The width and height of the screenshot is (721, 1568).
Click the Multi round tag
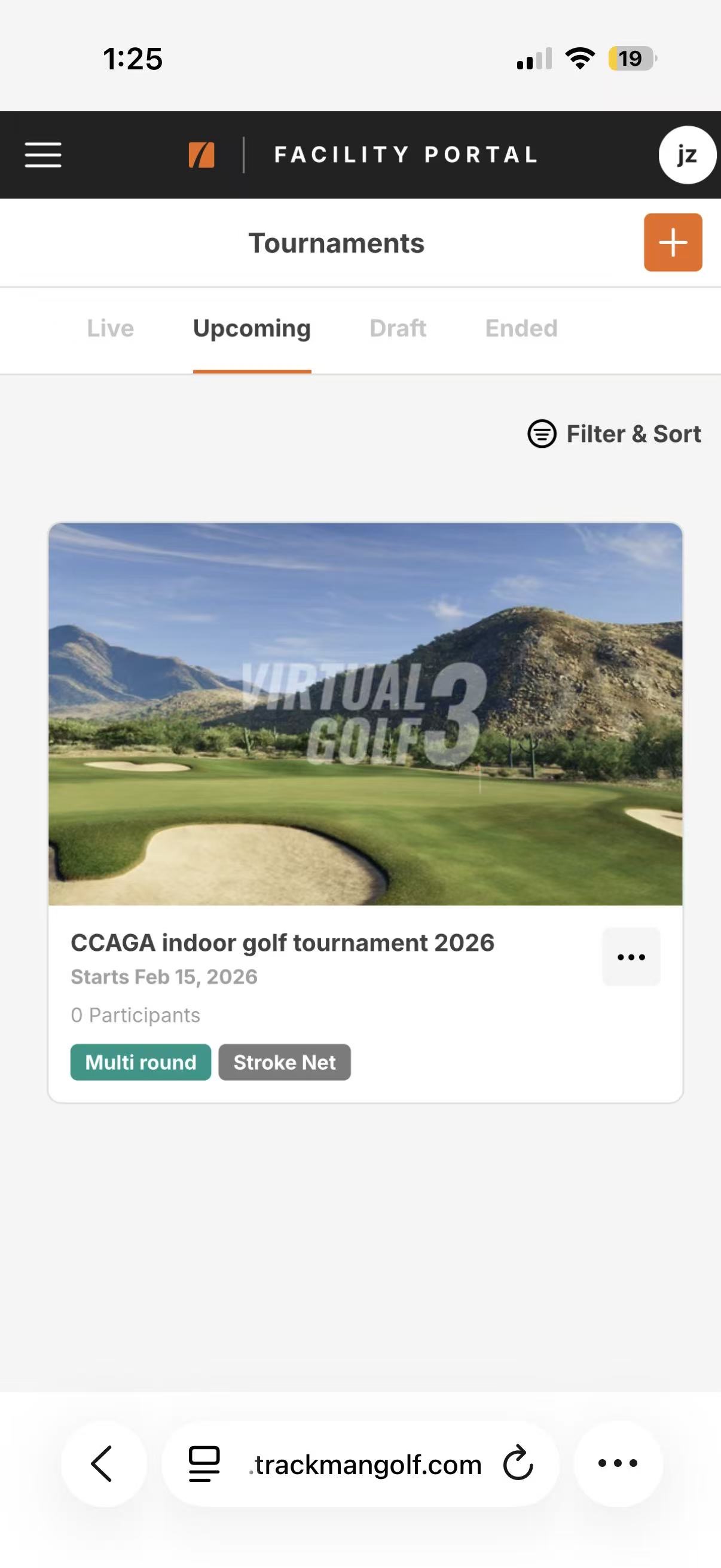pos(140,1062)
